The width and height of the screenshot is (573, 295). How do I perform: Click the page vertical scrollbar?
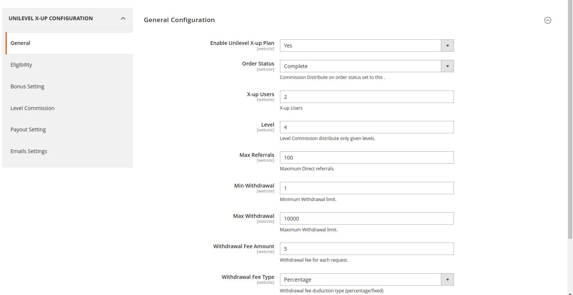[x=570, y=120]
